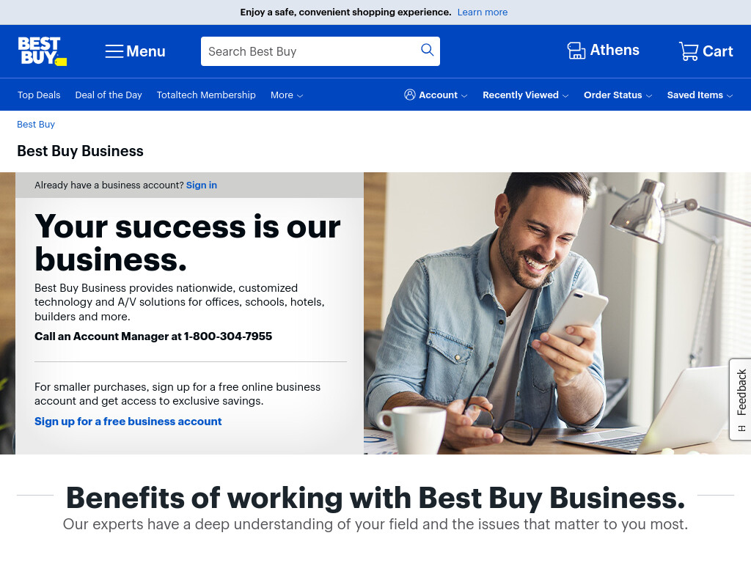Open the shopping Cart icon
The width and height of the screenshot is (751, 563).
click(689, 51)
